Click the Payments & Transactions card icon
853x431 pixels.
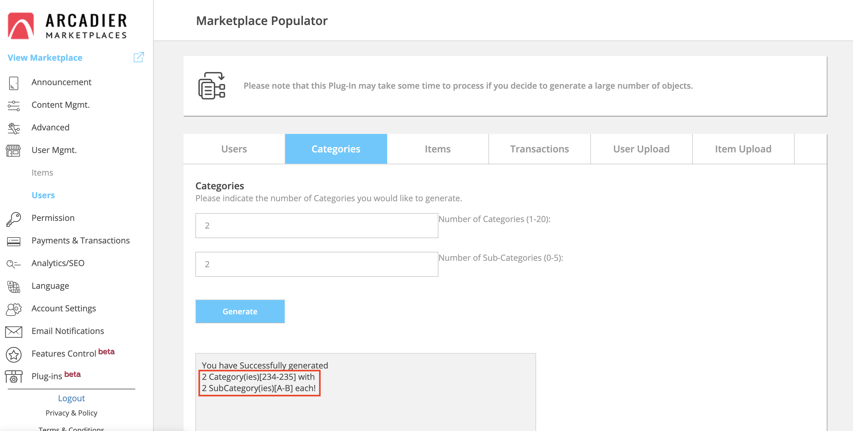pos(14,241)
